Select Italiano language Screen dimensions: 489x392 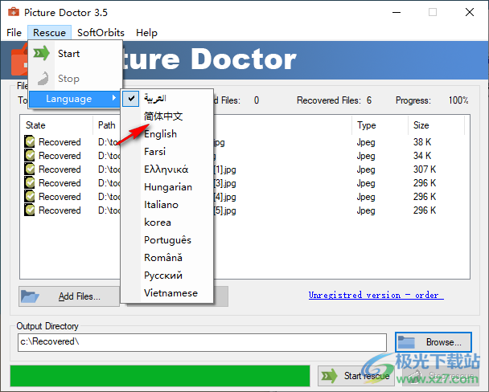point(166,205)
